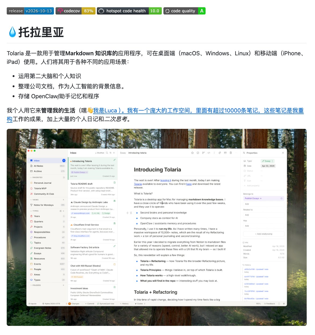This screenshot has height=335, width=315.
Task: Click the codecov 83% badge
Action: point(75,11)
